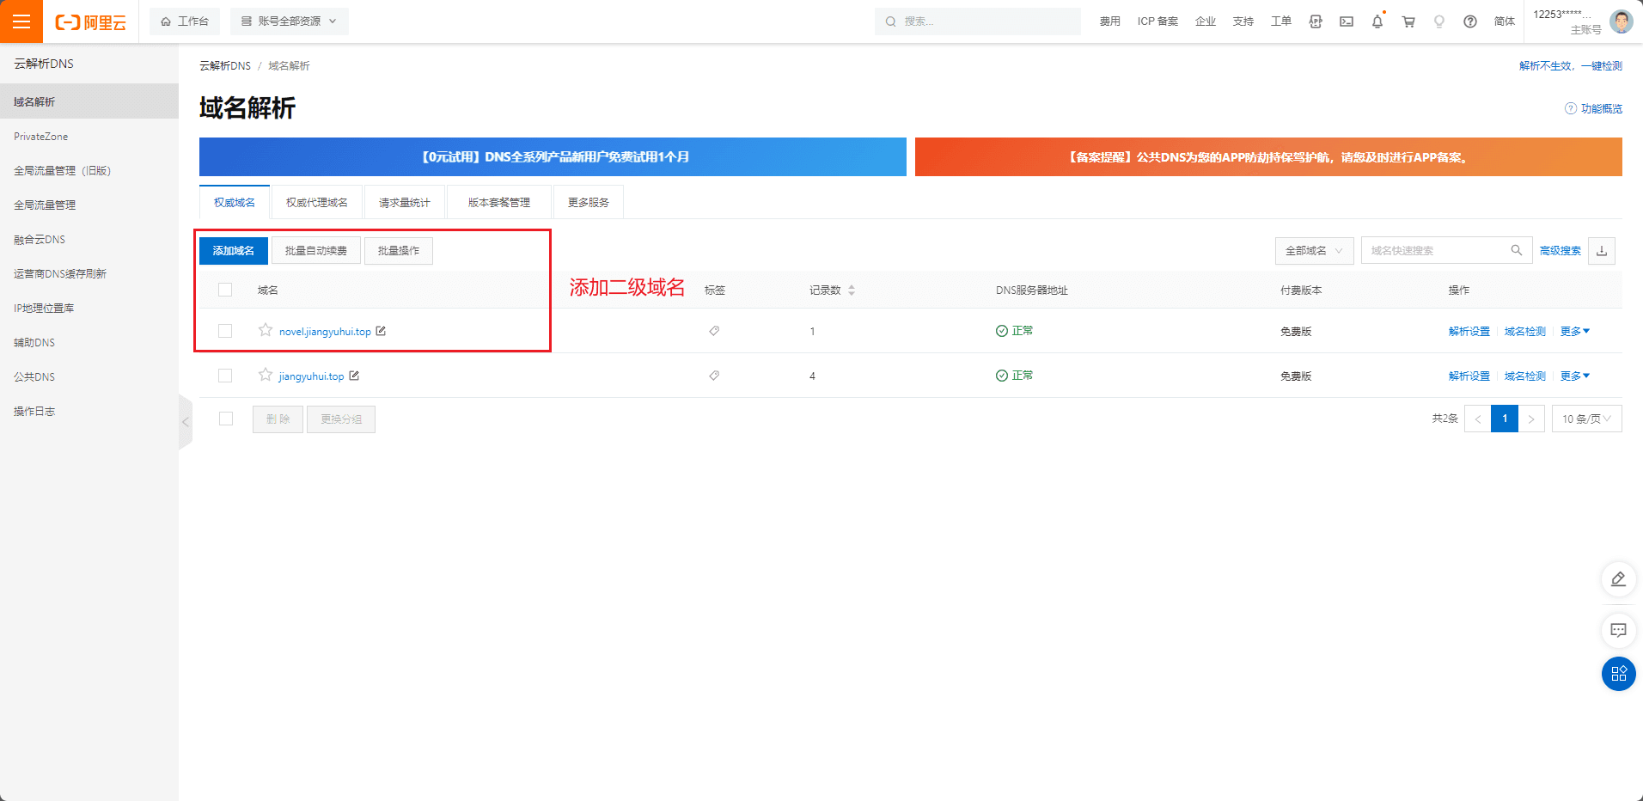
Task: Check the jiangyuhui.top row checkbox
Action: pos(225,376)
